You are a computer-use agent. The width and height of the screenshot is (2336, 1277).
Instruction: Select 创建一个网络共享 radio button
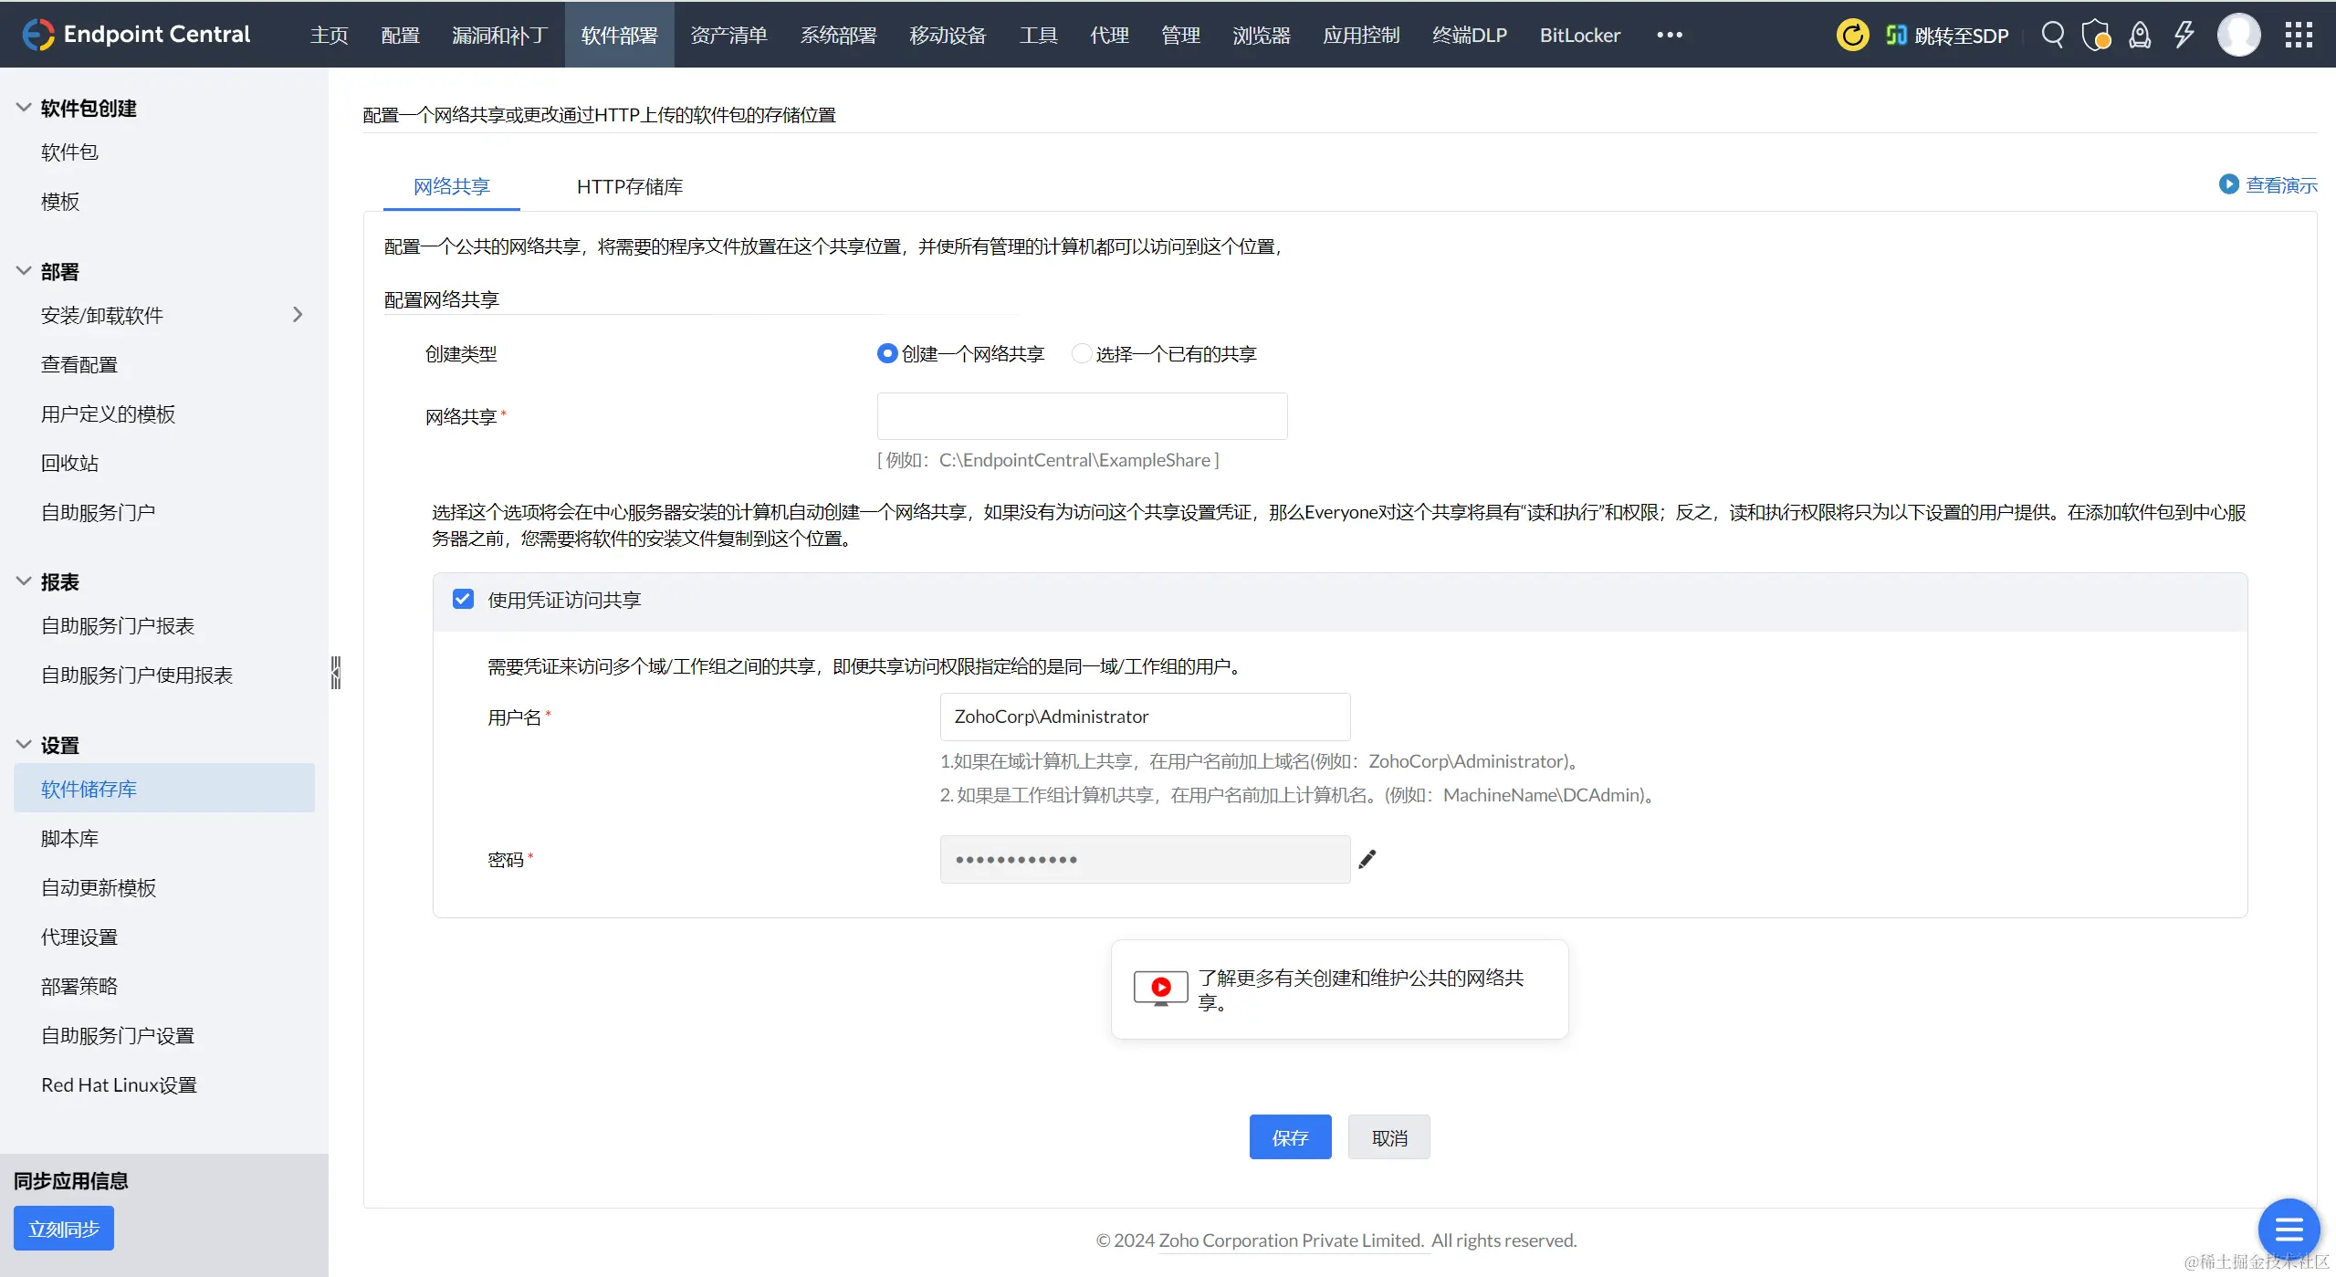pos(886,353)
